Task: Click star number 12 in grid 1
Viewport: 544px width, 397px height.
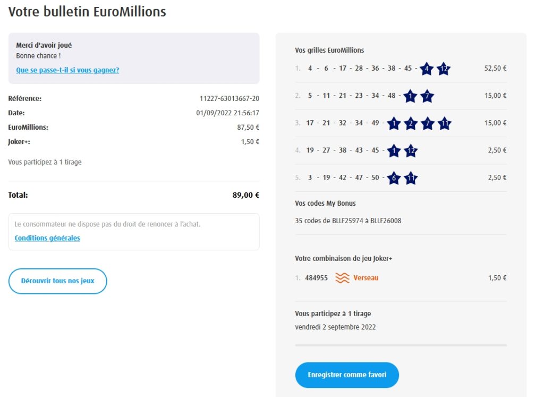Action: pyautogui.click(x=444, y=69)
